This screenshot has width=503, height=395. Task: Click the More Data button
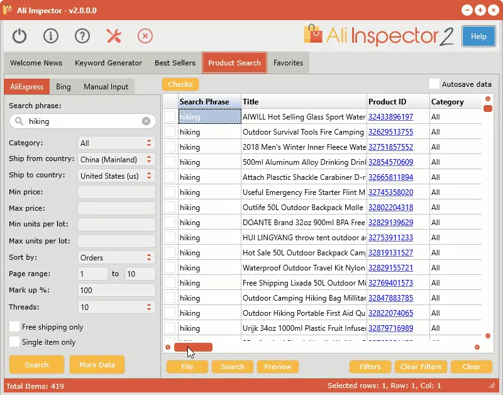click(97, 365)
